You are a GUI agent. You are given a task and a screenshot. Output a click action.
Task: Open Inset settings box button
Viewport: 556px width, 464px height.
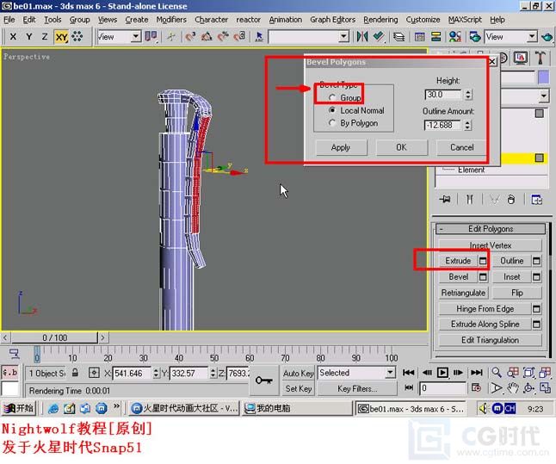click(536, 276)
